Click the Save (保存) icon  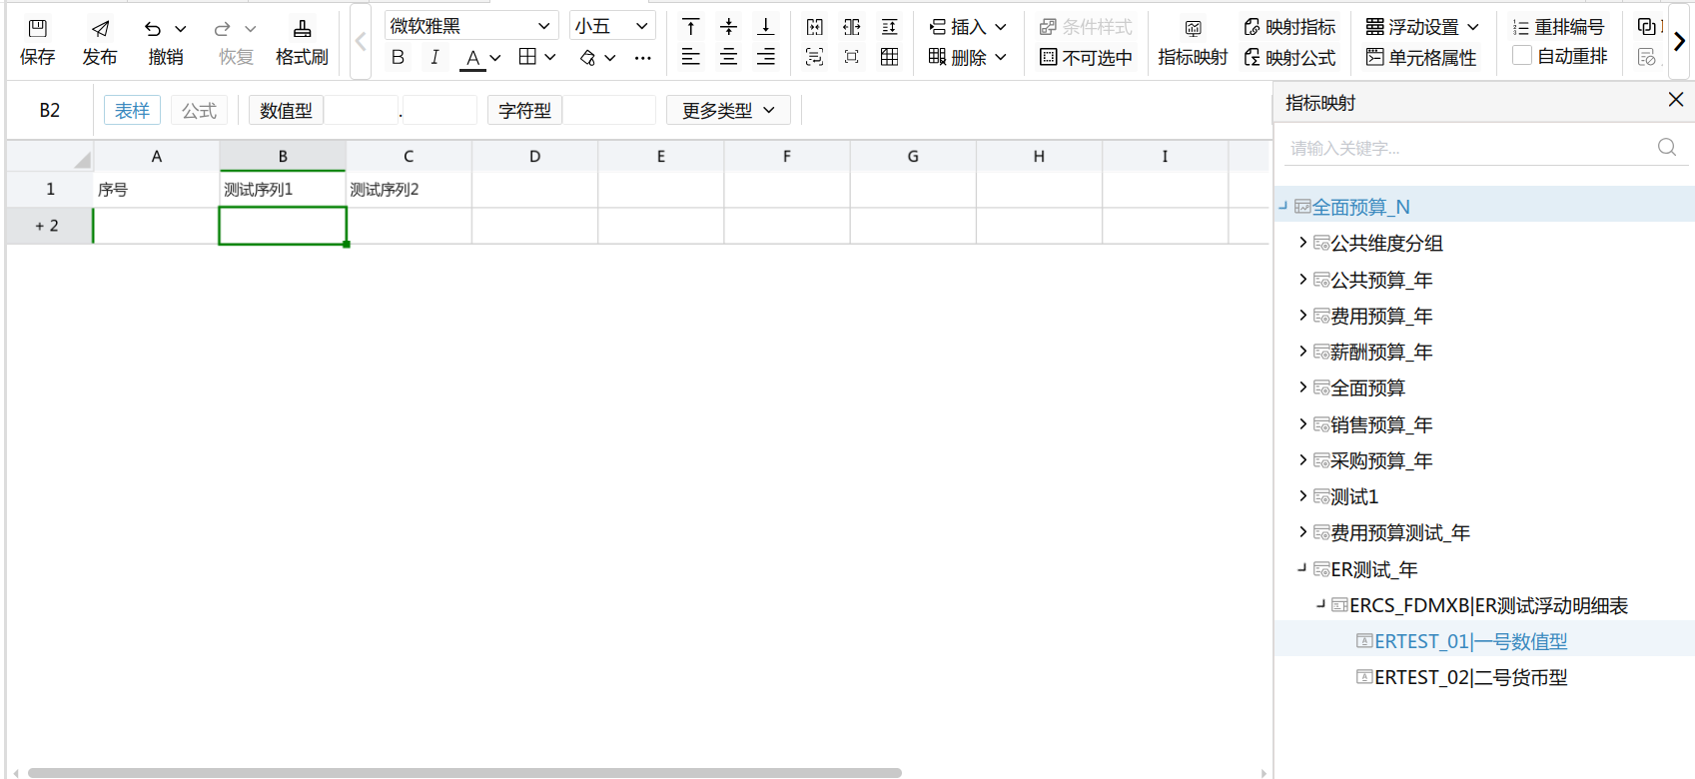pyautogui.click(x=37, y=29)
